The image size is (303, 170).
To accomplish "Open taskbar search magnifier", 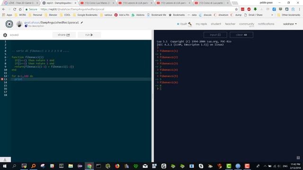I will 14,166.
